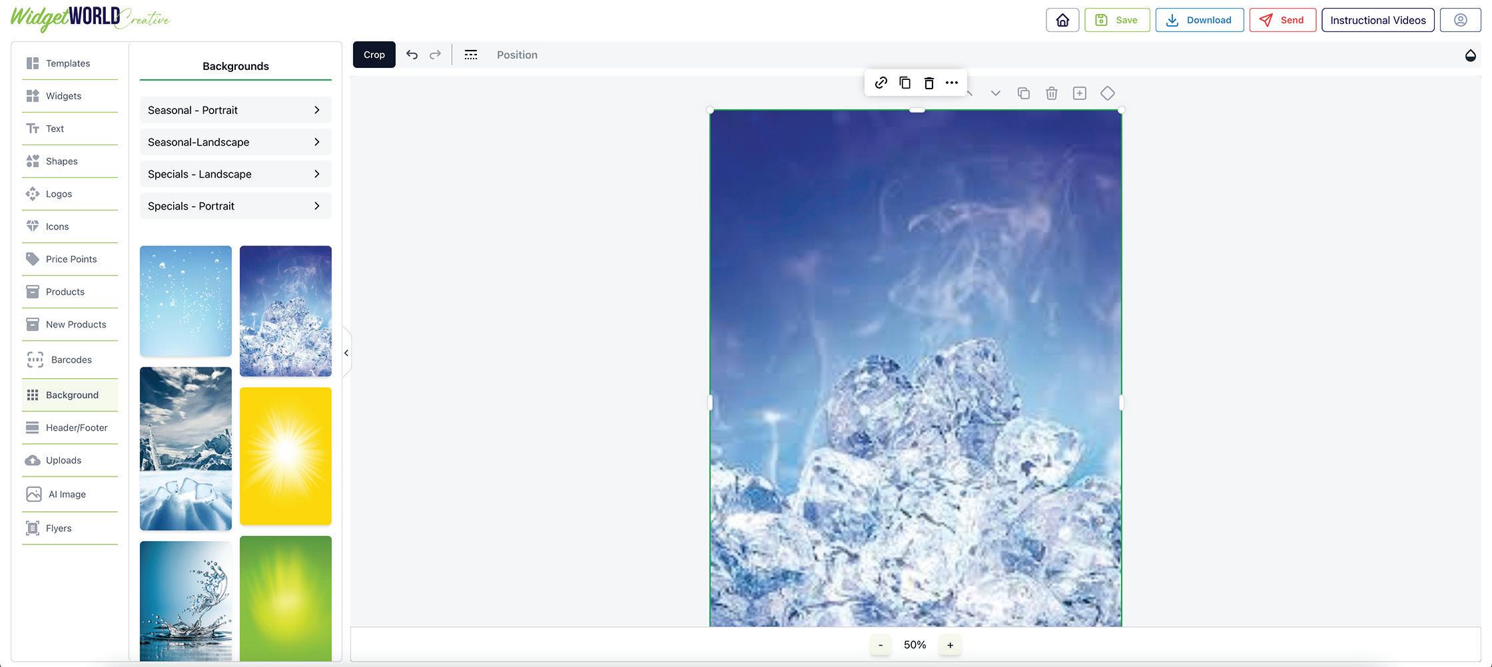This screenshot has width=1492, height=667.
Task: Open the Logos sidebar section
Action: (x=69, y=194)
